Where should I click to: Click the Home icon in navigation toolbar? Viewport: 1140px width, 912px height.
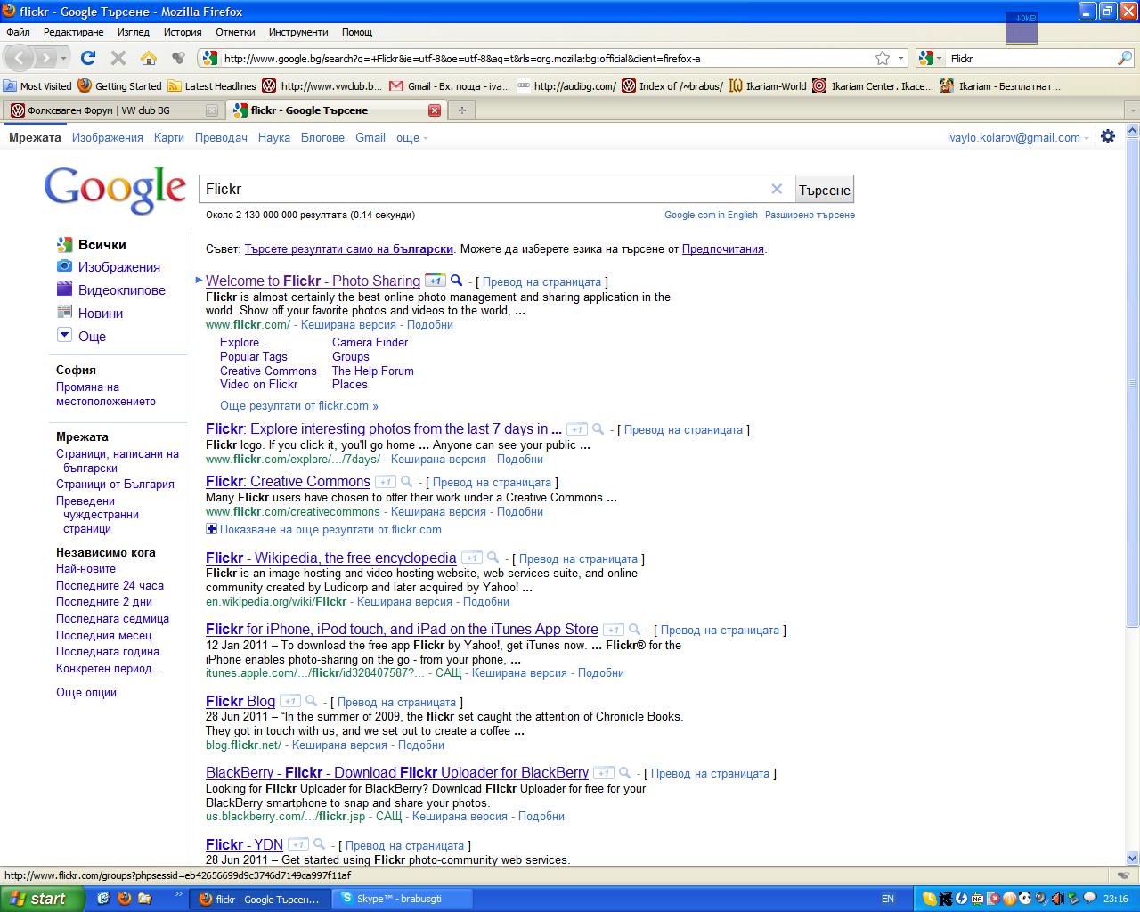pyautogui.click(x=148, y=58)
